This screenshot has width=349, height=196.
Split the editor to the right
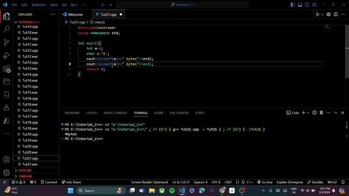click(x=336, y=15)
